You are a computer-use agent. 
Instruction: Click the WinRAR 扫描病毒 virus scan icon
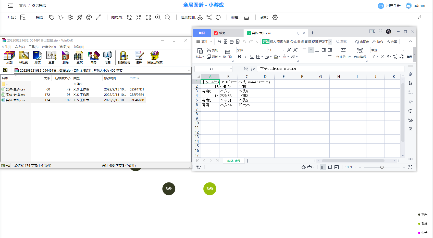point(124,57)
